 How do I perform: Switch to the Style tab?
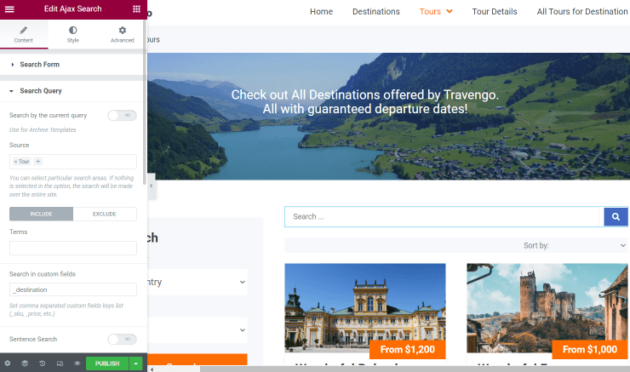coord(72,35)
